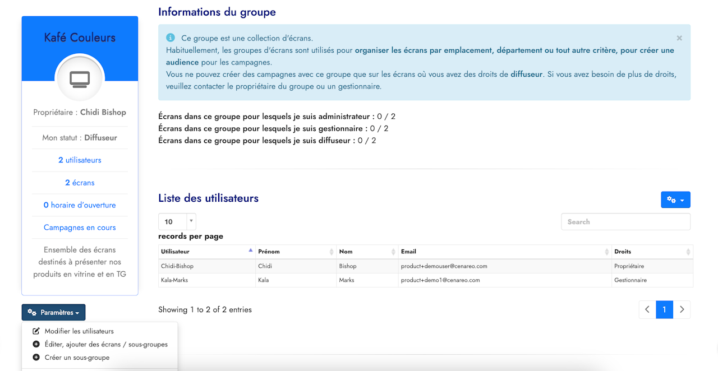Image resolution: width=718 pixels, height=371 pixels.
Task: Open the 2 utilisateurs link
Action: 80,160
